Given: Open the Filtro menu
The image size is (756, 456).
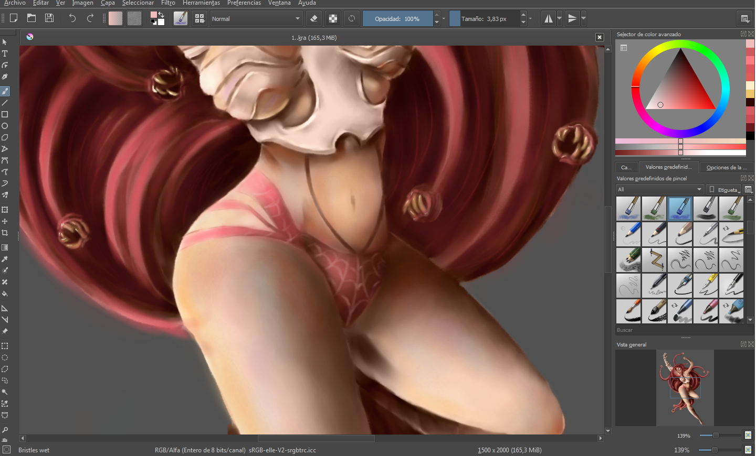Looking at the screenshot, I should (x=168, y=3).
